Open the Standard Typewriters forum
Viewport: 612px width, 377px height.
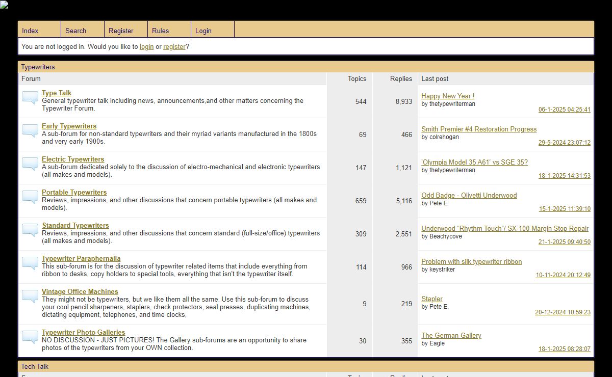[x=75, y=225]
